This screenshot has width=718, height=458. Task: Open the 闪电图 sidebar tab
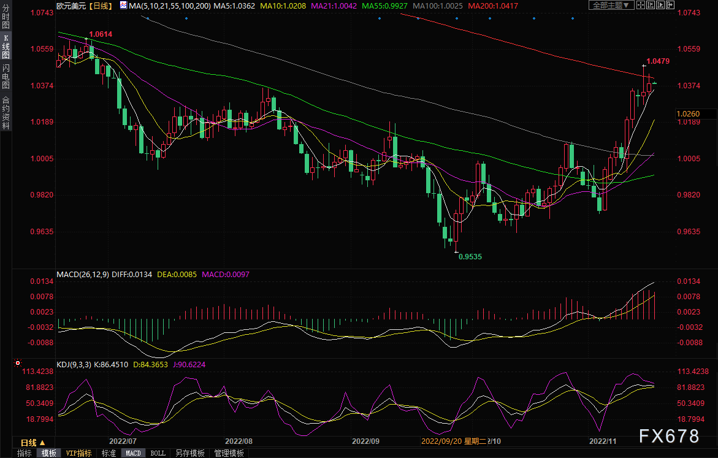pos(6,76)
